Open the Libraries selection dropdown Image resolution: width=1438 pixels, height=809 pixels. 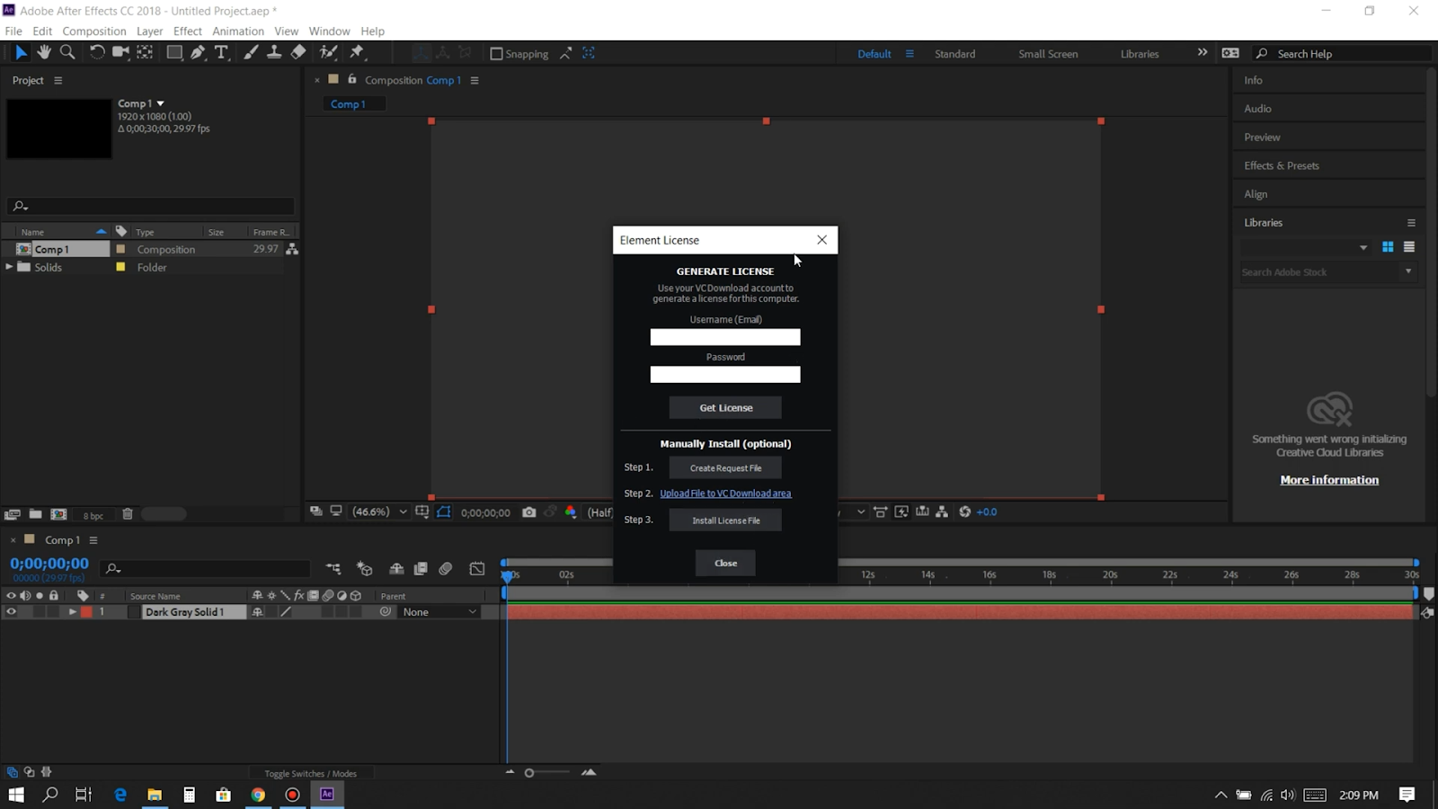(1363, 247)
